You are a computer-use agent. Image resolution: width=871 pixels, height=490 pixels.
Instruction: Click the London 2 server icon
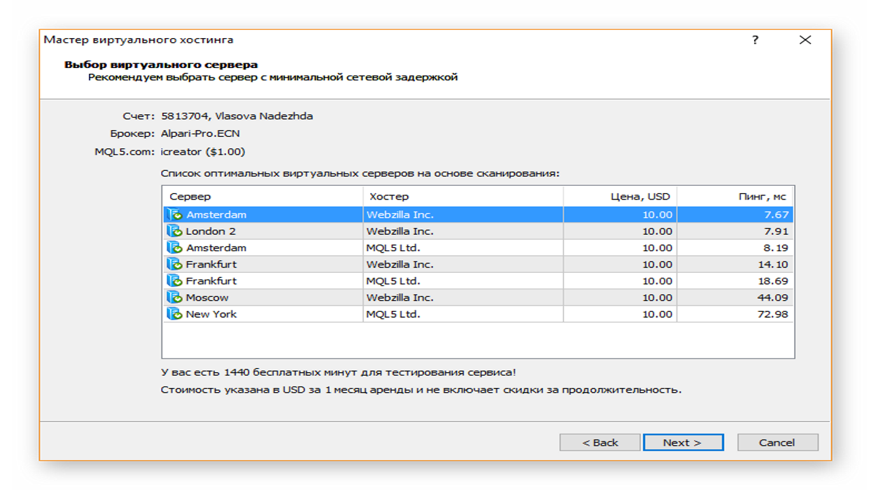(174, 231)
